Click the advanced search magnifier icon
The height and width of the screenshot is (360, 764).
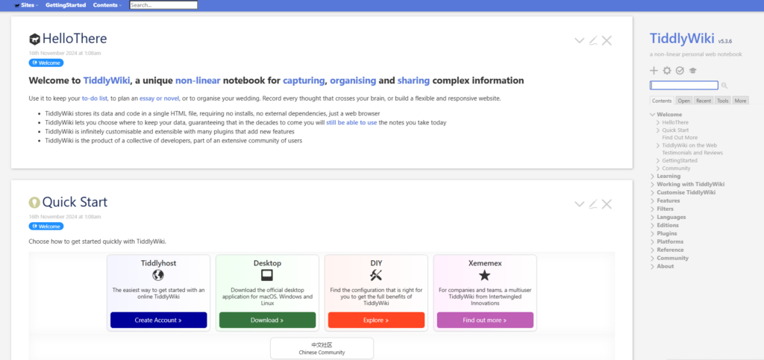point(724,86)
